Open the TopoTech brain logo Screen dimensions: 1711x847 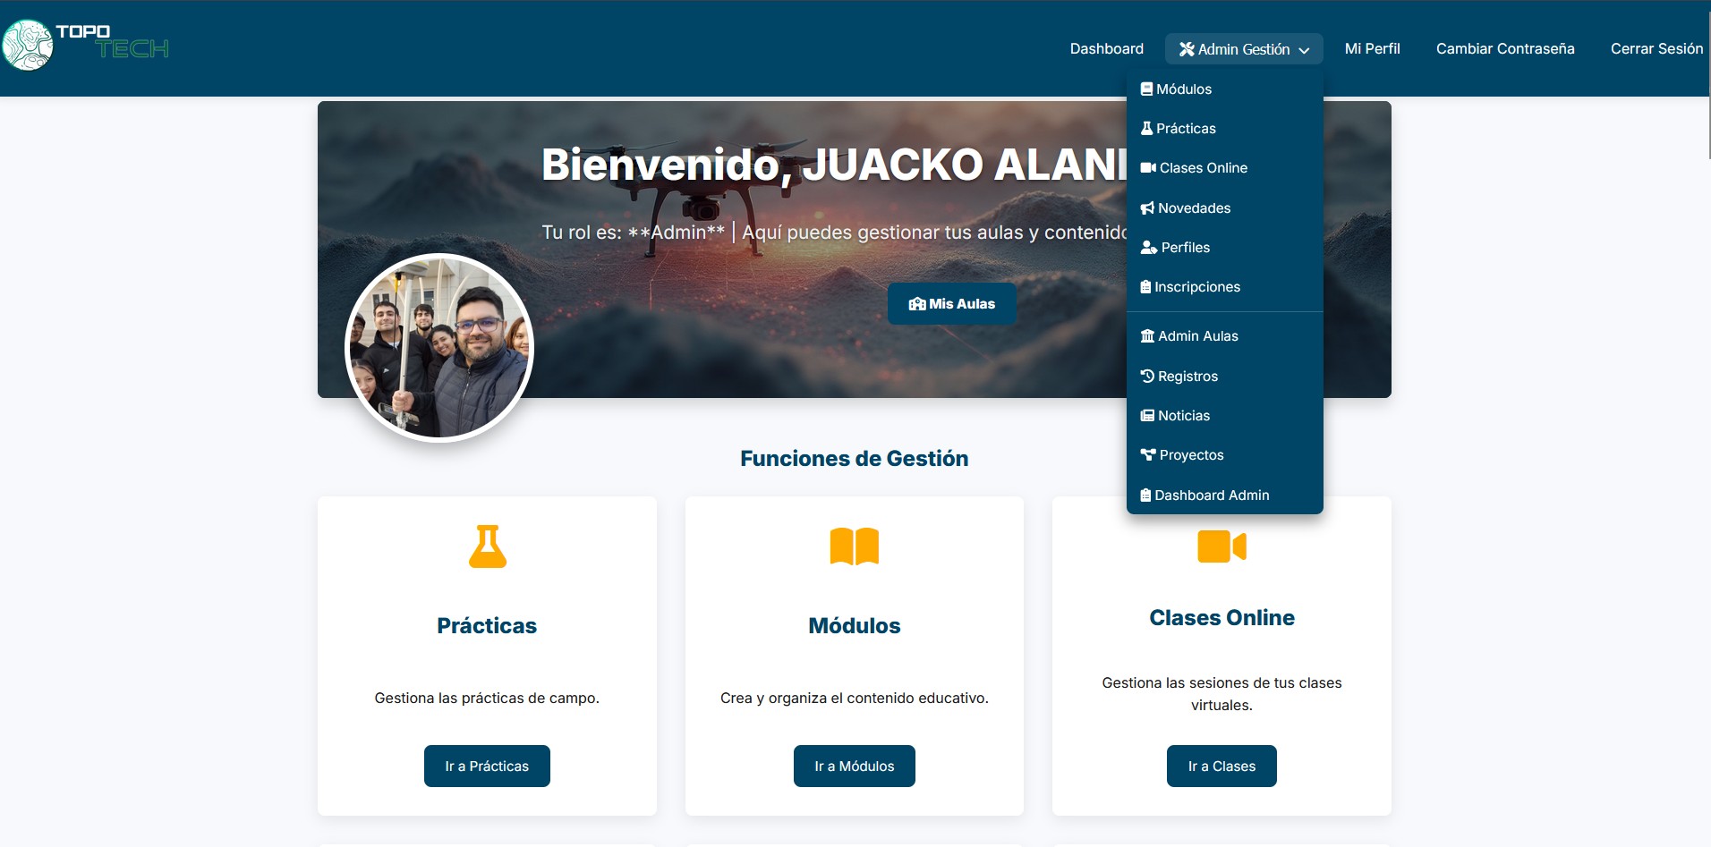(30, 43)
